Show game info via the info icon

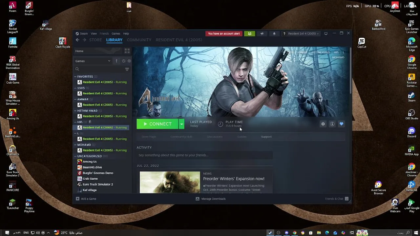(332, 124)
